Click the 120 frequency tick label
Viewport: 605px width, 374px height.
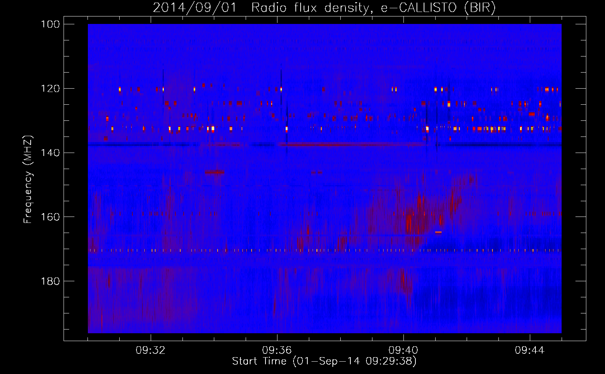coord(50,89)
